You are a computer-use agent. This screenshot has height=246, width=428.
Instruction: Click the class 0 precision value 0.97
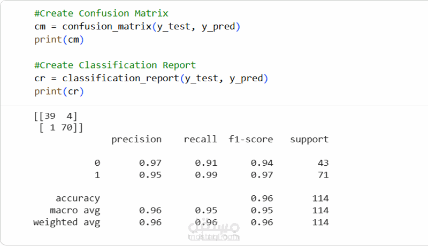tap(150, 163)
